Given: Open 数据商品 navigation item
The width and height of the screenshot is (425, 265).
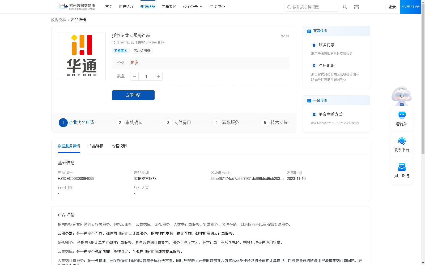Looking at the screenshot, I should point(148,7).
